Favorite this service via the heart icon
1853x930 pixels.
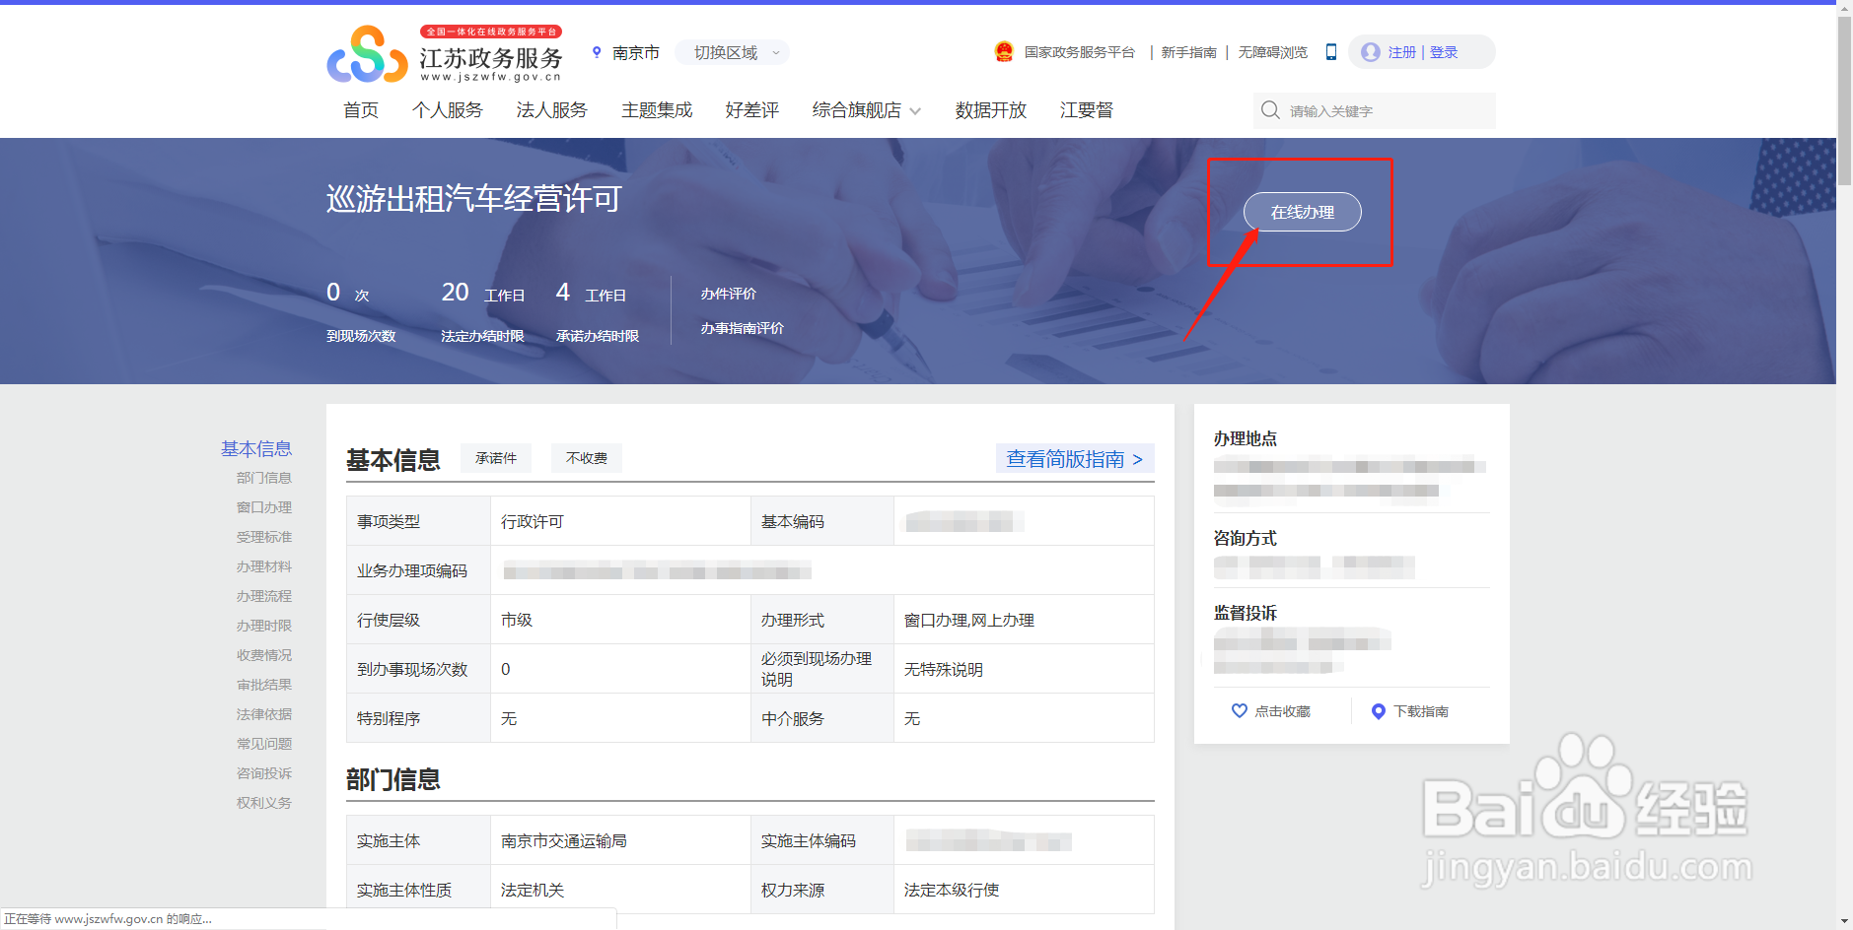(x=1240, y=710)
